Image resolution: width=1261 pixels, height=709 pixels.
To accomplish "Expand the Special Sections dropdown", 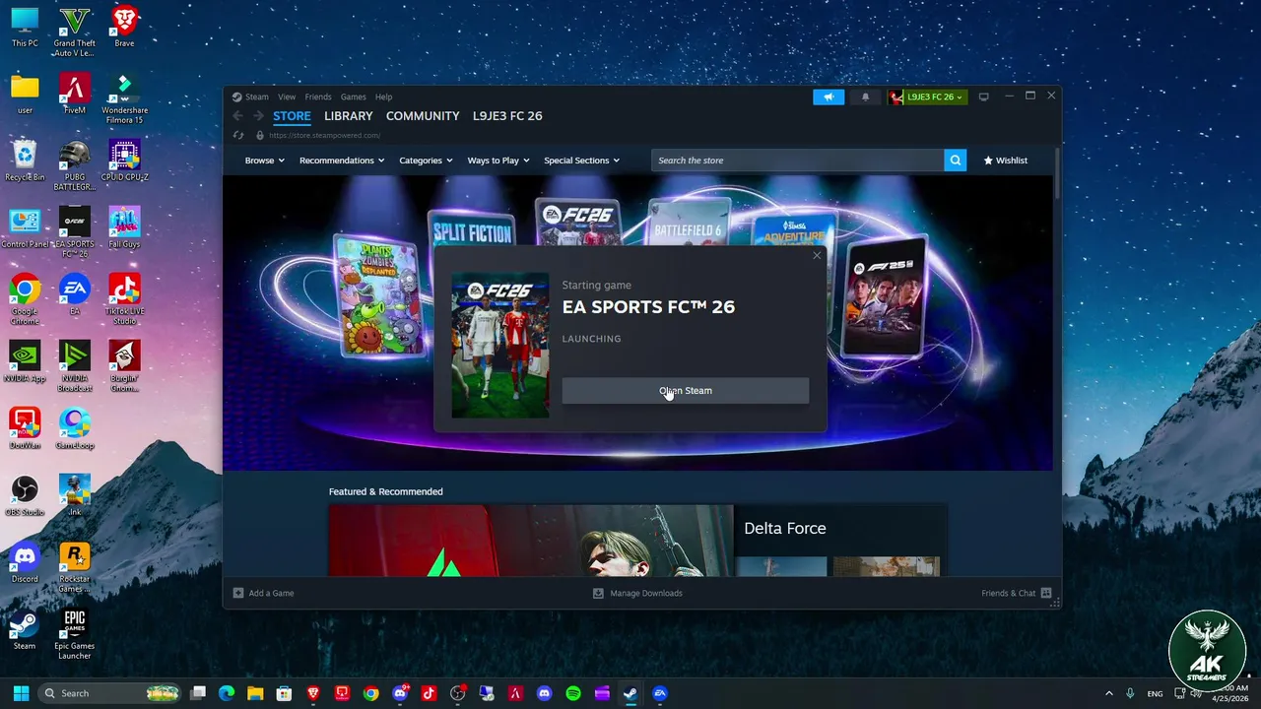I will (x=582, y=161).
